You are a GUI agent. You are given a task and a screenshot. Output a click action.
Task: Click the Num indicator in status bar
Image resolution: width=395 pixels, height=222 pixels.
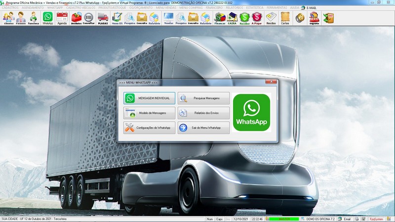click(x=210, y=219)
